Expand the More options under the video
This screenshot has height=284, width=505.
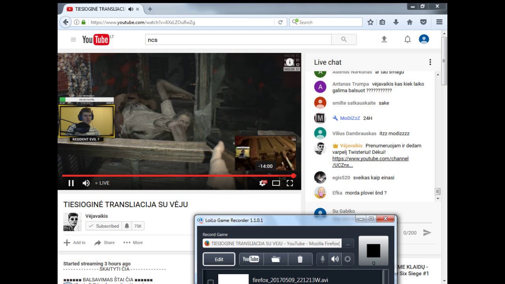click(133, 243)
